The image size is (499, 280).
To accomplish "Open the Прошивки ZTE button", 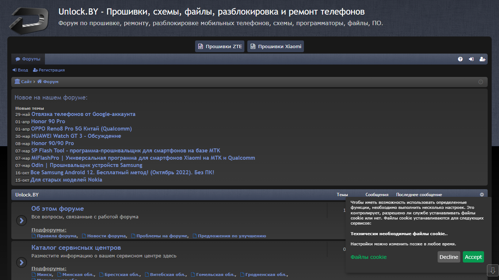I will (220, 46).
